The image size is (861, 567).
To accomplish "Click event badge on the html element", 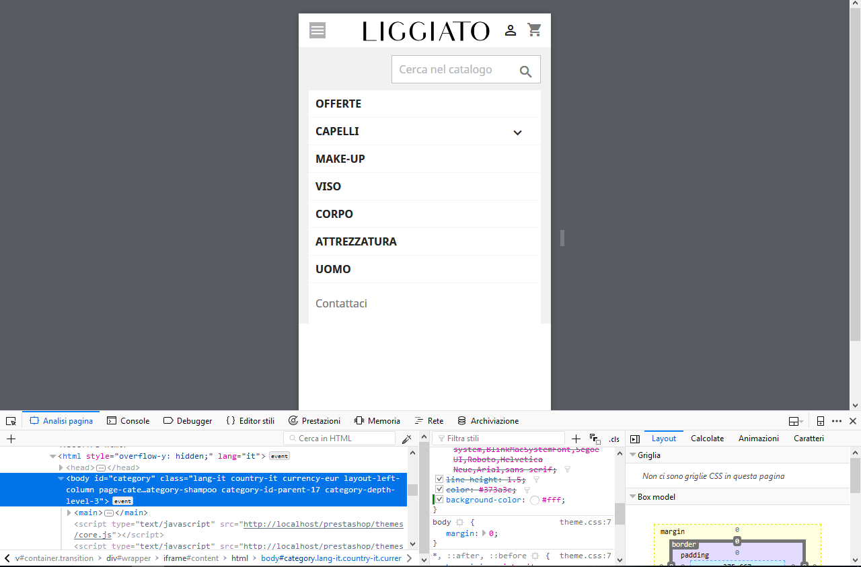I will (x=279, y=456).
